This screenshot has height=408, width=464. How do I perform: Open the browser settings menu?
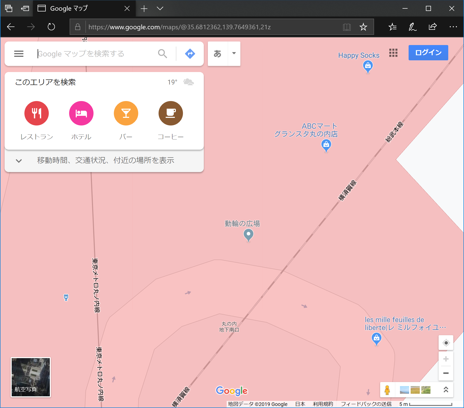453,27
